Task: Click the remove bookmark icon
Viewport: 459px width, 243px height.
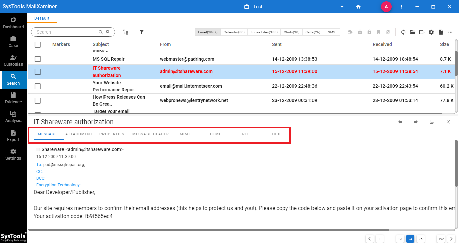Action: 388,32
